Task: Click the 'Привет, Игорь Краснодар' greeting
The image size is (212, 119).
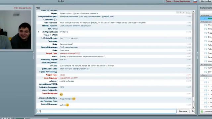Action: [x=178, y=1]
